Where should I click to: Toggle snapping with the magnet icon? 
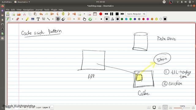coord(63,19)
